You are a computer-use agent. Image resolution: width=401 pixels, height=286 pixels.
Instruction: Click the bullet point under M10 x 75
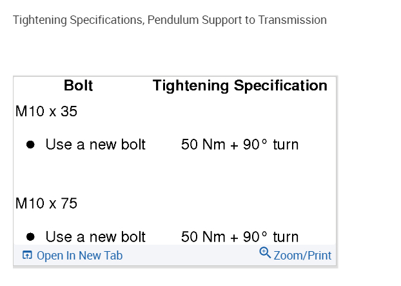pos(30,237)
